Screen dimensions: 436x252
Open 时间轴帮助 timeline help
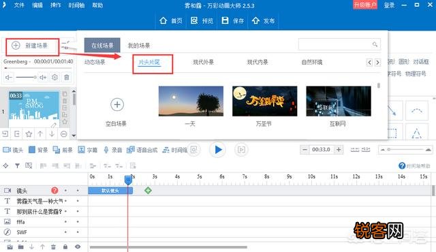coord(414,166)
